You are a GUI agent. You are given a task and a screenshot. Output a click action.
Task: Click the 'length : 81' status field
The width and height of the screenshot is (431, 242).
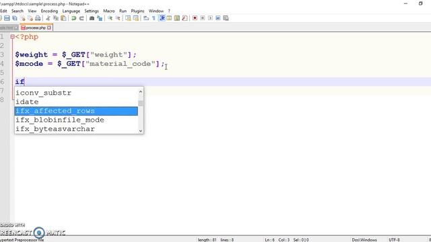point(207,240)
